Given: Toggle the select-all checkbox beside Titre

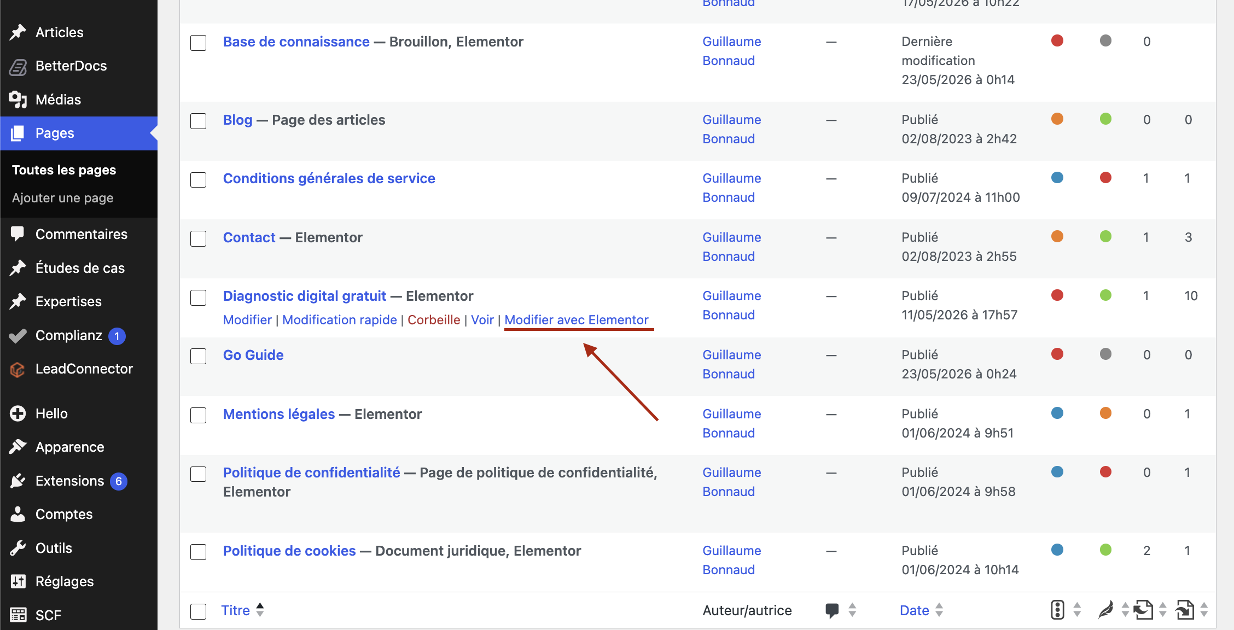Looking at the screenshot, I should 198,611.
